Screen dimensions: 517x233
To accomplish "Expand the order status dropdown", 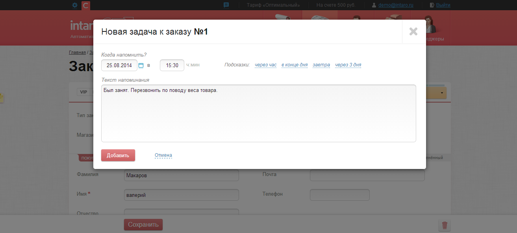I will point(442,93).
